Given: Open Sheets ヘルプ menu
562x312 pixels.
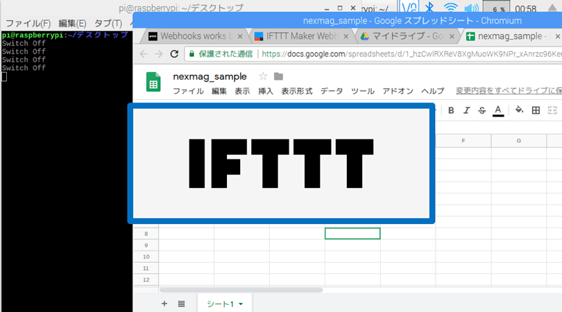Looking at the screenshot, I should (433, 91).
